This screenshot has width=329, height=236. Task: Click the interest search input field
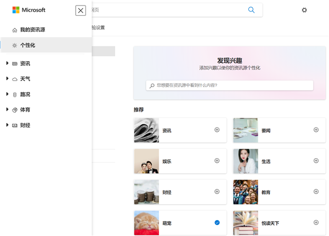pyautogui.click(x=230, y=85)
